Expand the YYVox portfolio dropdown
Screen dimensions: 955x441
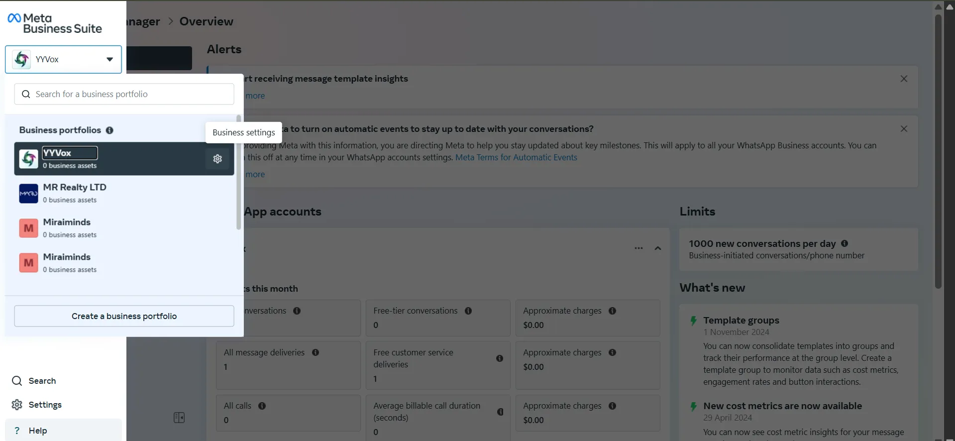pyautogui.click(x=63, y=59)
